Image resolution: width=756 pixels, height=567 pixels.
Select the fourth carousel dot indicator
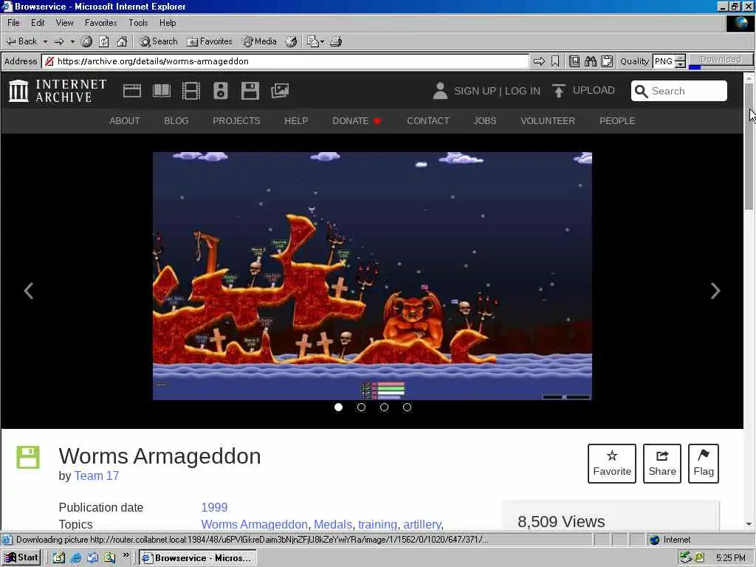[x=407, y=407]
